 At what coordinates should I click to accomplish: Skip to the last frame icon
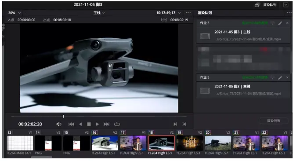(106, 124)
